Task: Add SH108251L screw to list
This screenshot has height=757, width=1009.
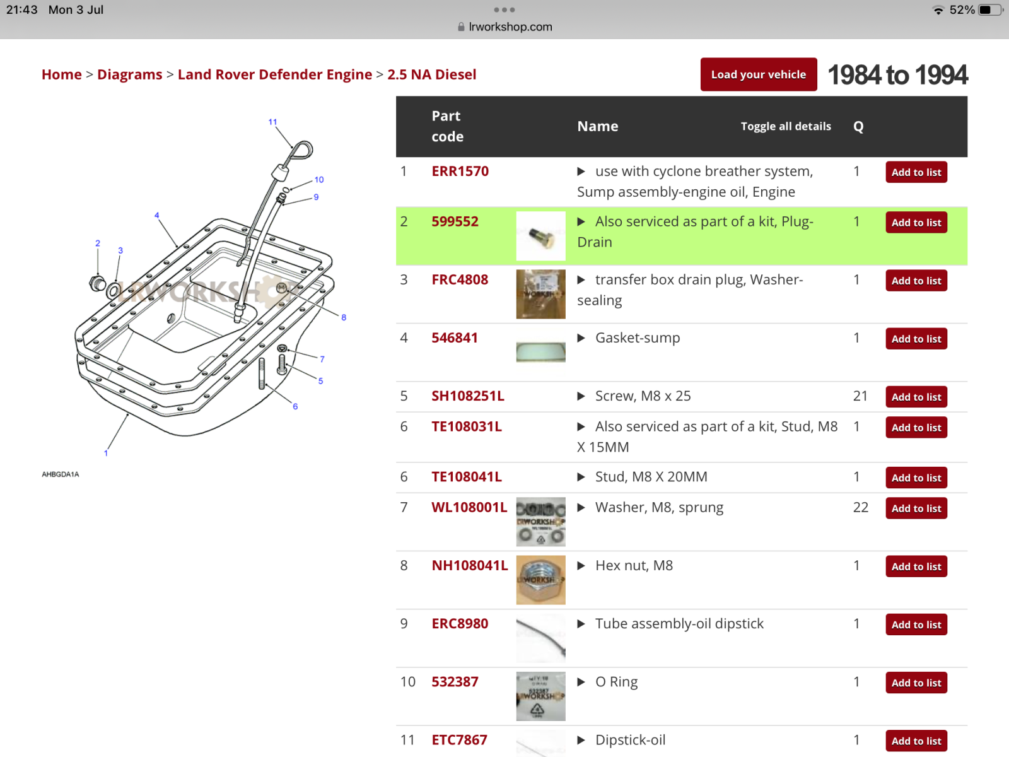Action: click(x=916, y=397)
